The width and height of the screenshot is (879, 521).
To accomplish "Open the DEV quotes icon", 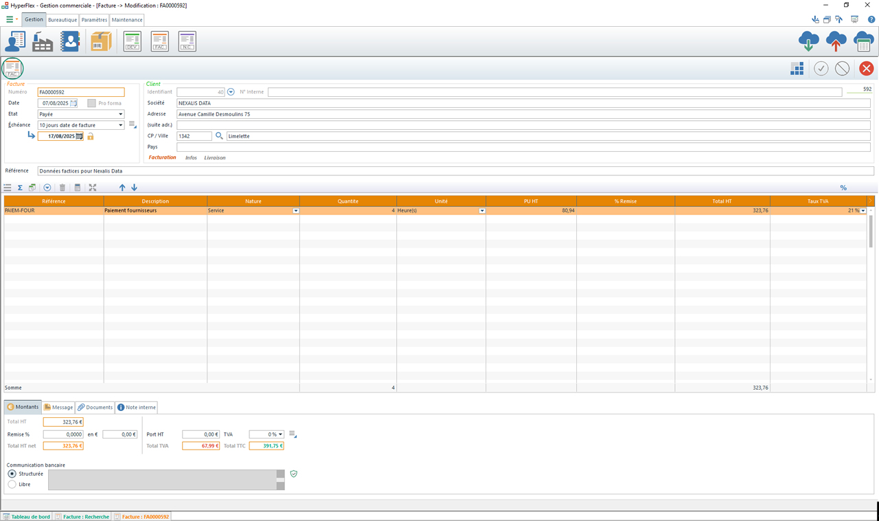I will pos(132,42).
